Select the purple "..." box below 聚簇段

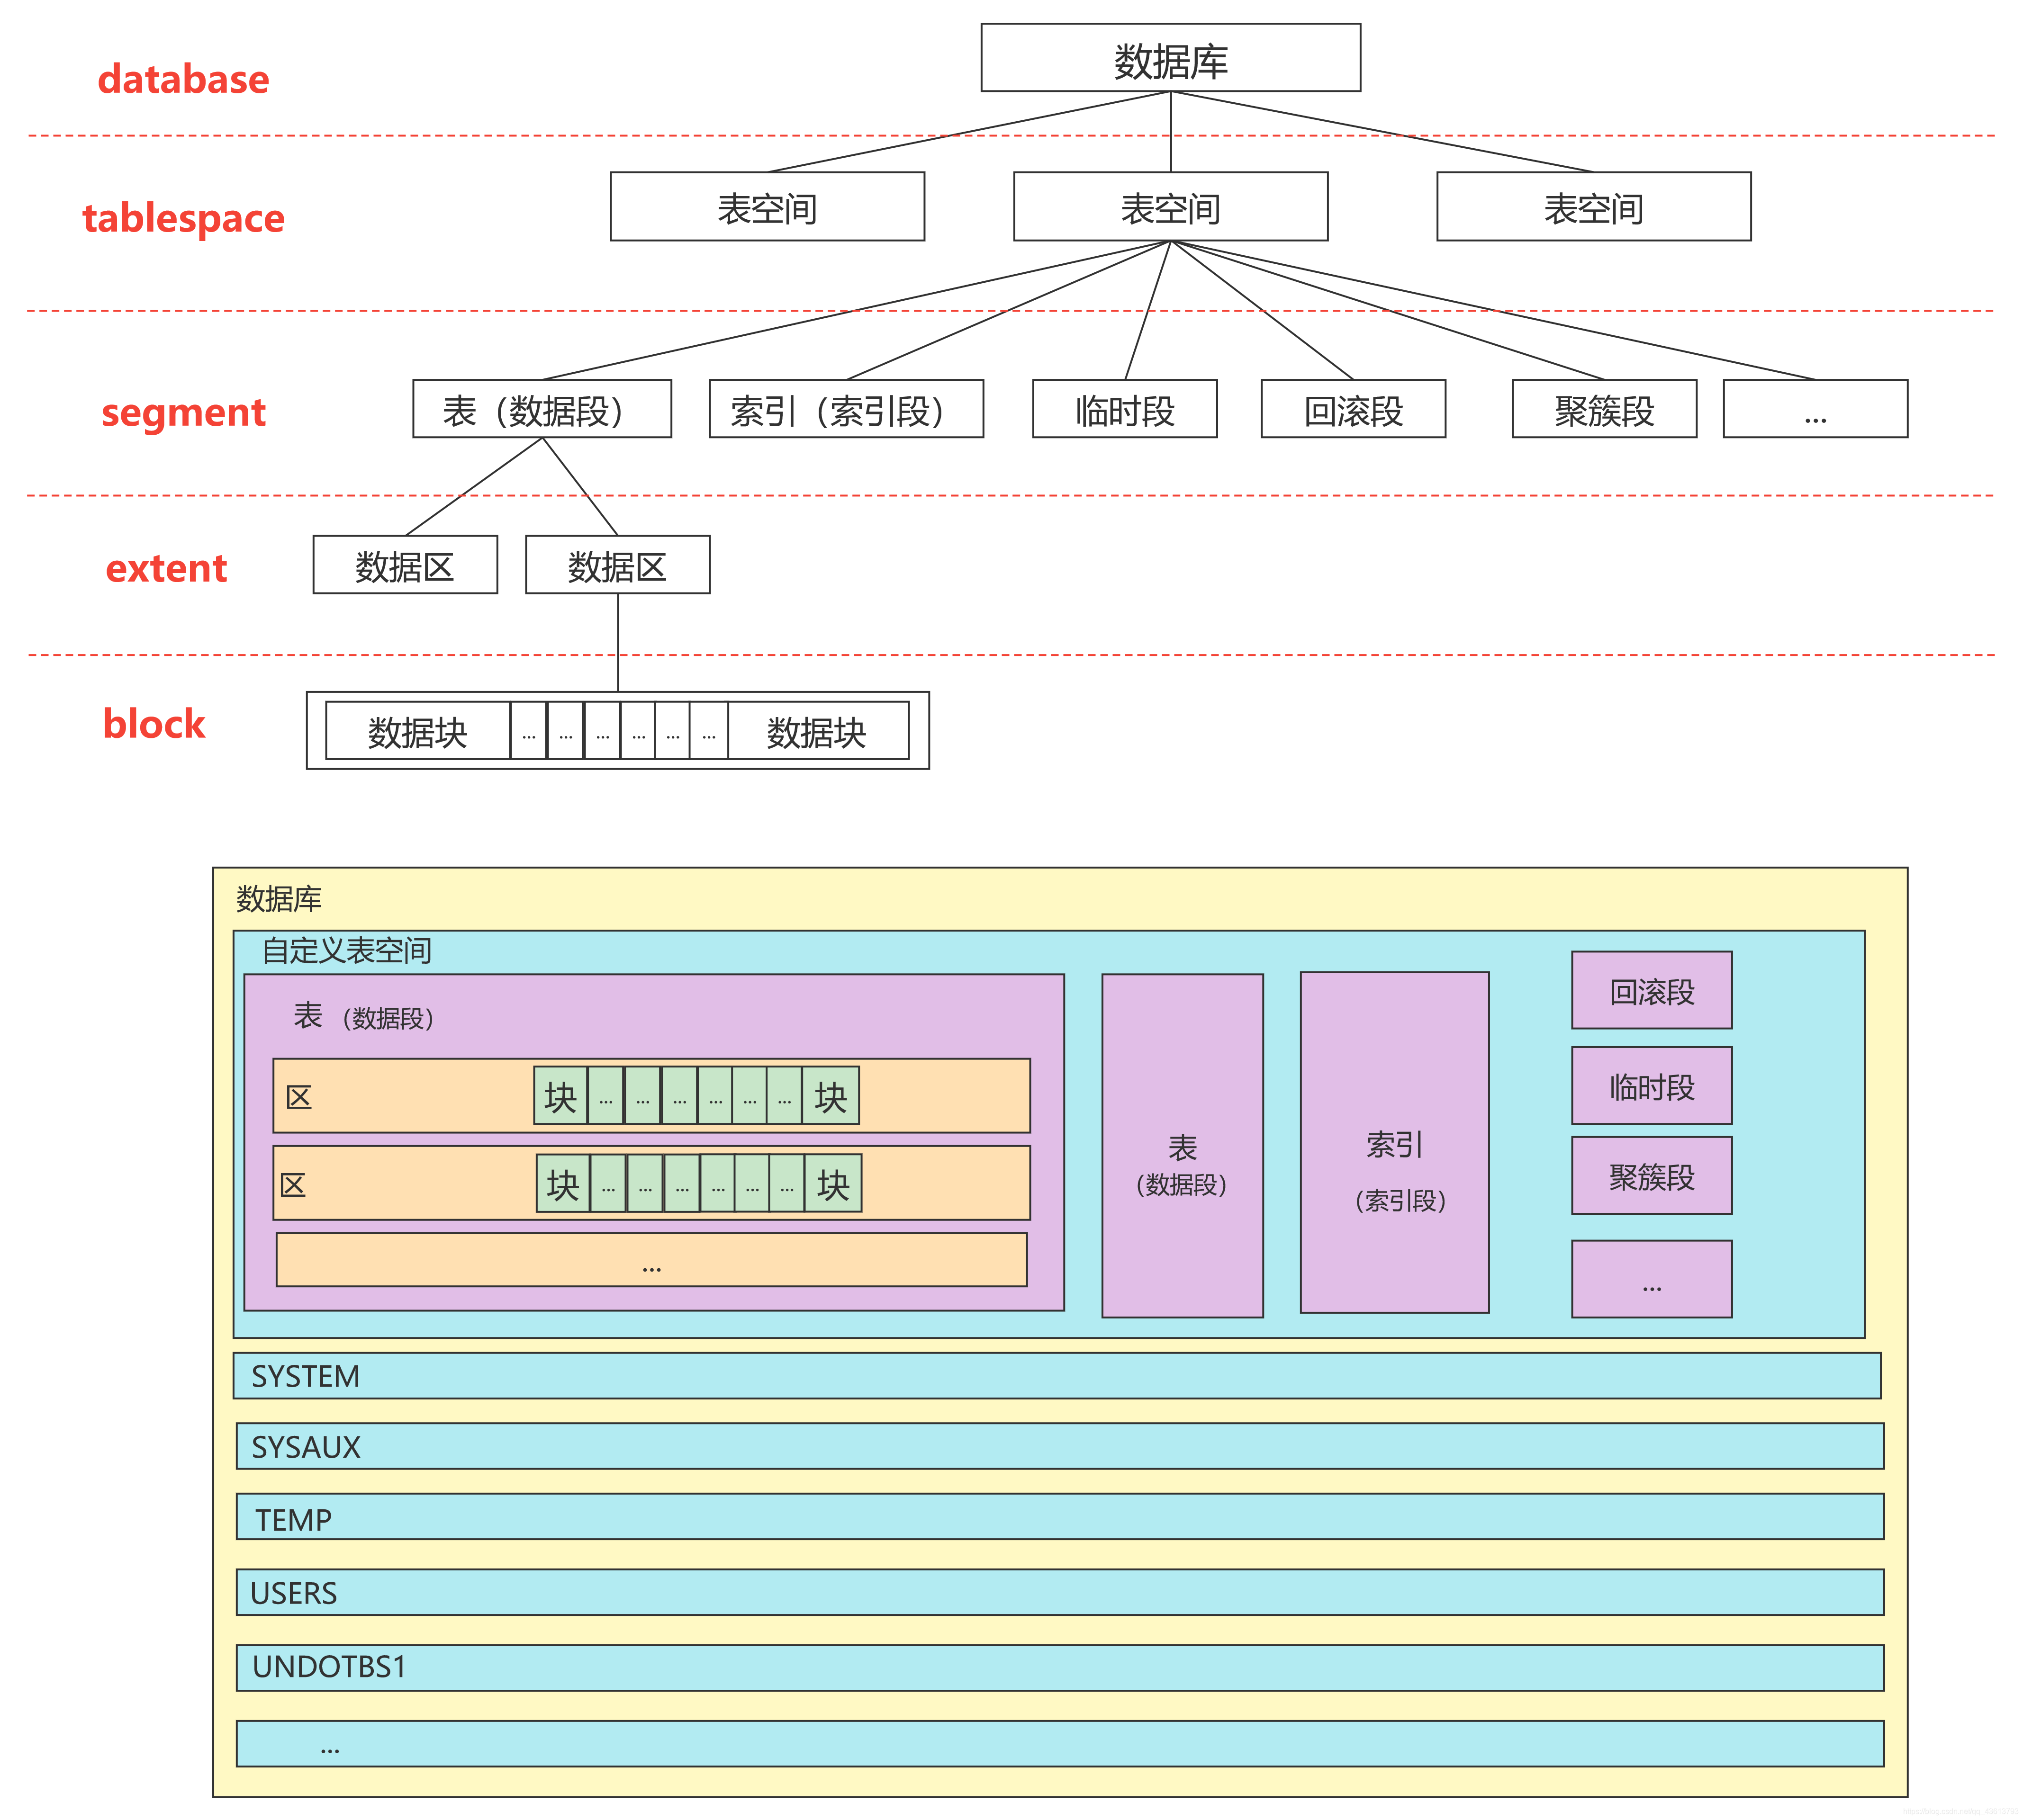point(1652,1279)
